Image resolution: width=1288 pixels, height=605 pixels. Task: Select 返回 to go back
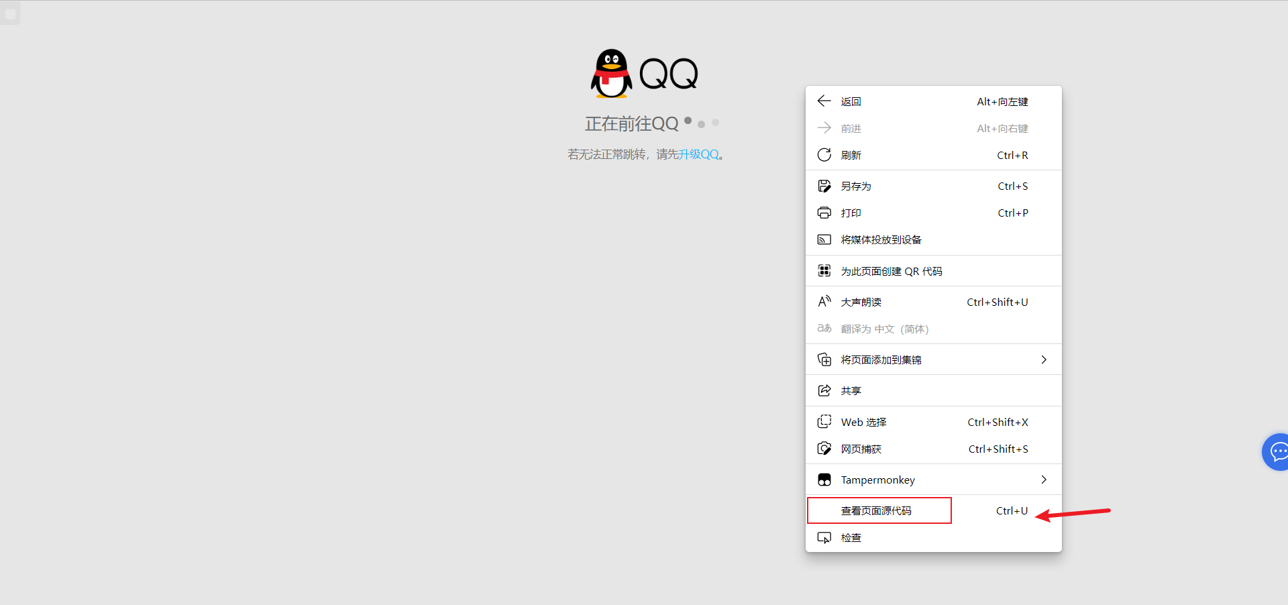click(x=933, y=101)
